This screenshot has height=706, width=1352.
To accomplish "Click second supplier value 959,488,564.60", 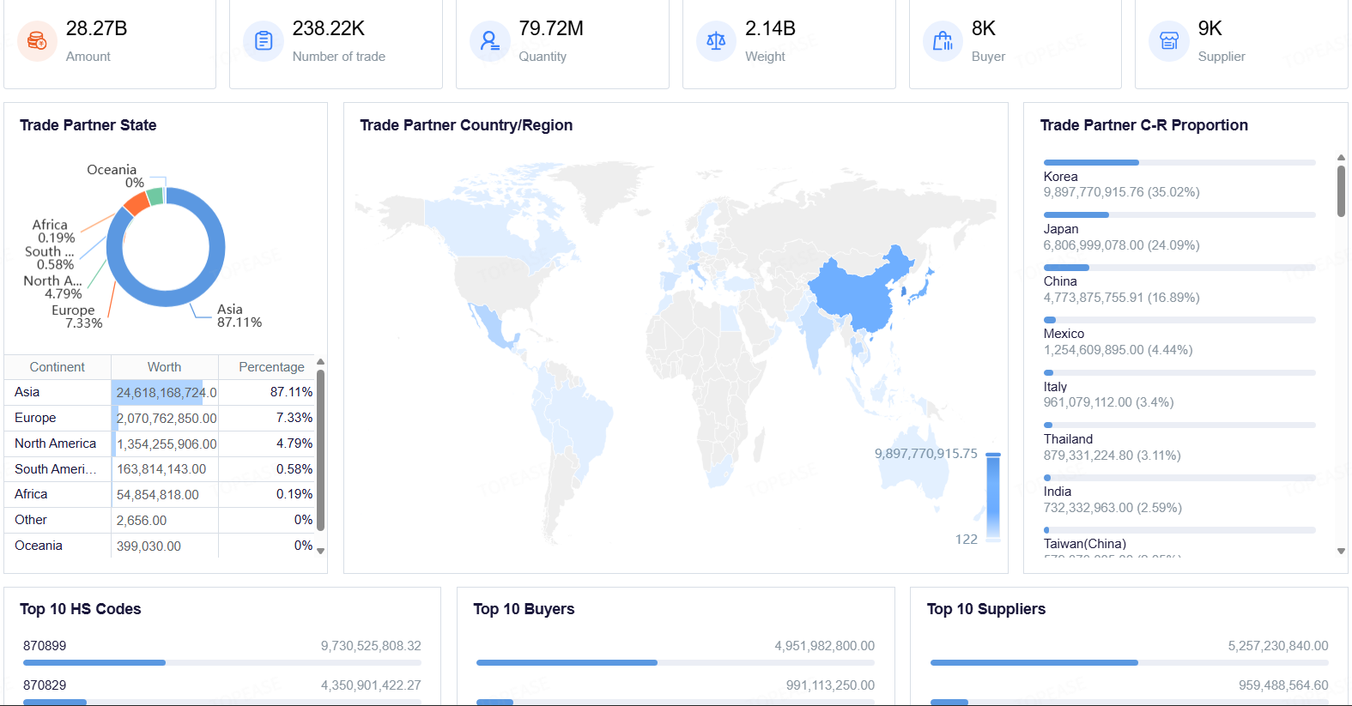I will click(1283, 685).
